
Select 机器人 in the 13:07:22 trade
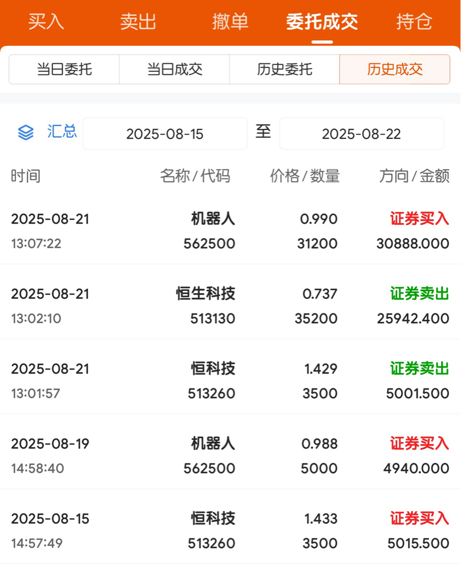coord(213,219)
